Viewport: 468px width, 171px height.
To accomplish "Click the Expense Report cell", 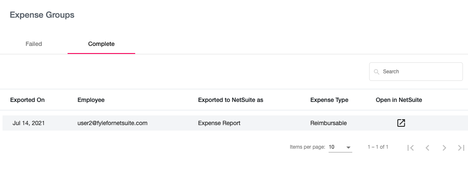I will pos(219,123).
